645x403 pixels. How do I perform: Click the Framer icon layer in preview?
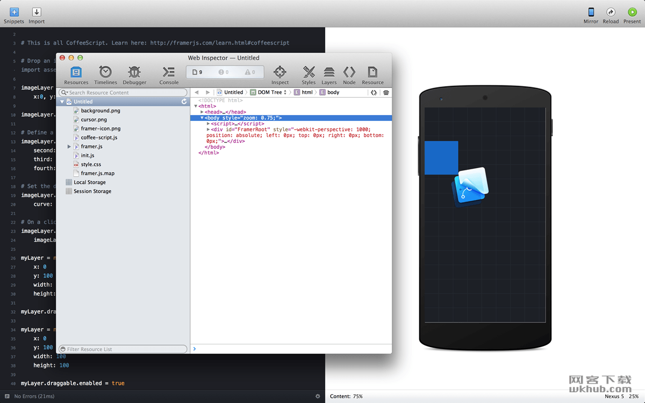[x=470, y=187]
